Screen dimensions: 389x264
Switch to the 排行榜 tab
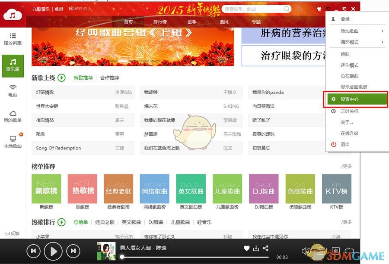[159, 22]
